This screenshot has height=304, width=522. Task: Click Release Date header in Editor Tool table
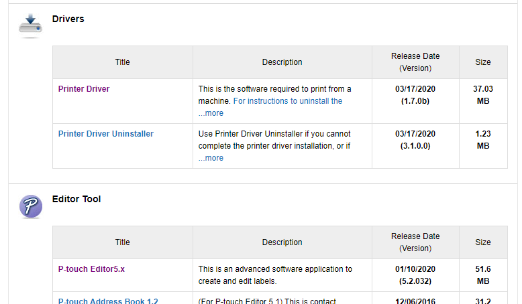[x=415, y=242]
